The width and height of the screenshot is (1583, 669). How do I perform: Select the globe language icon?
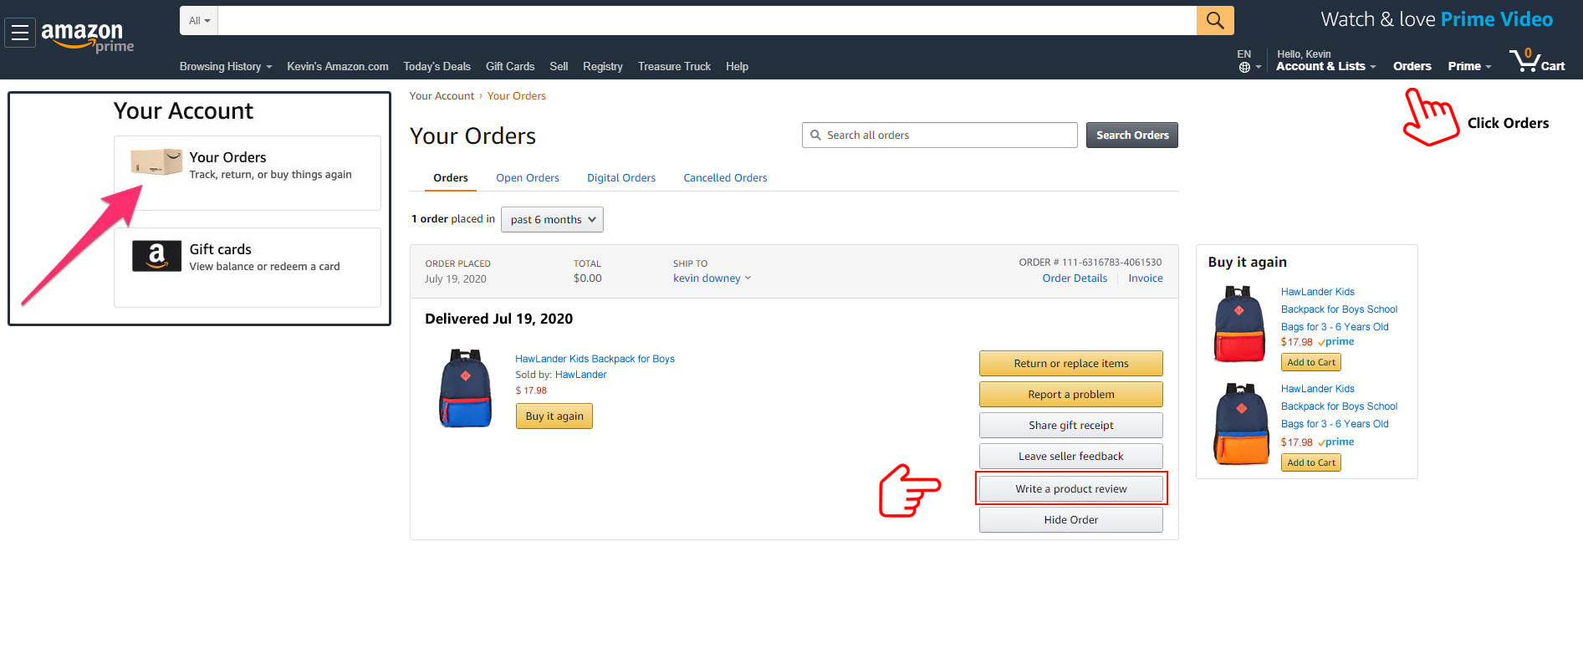pyautogui.click(x=1244, y=67)
